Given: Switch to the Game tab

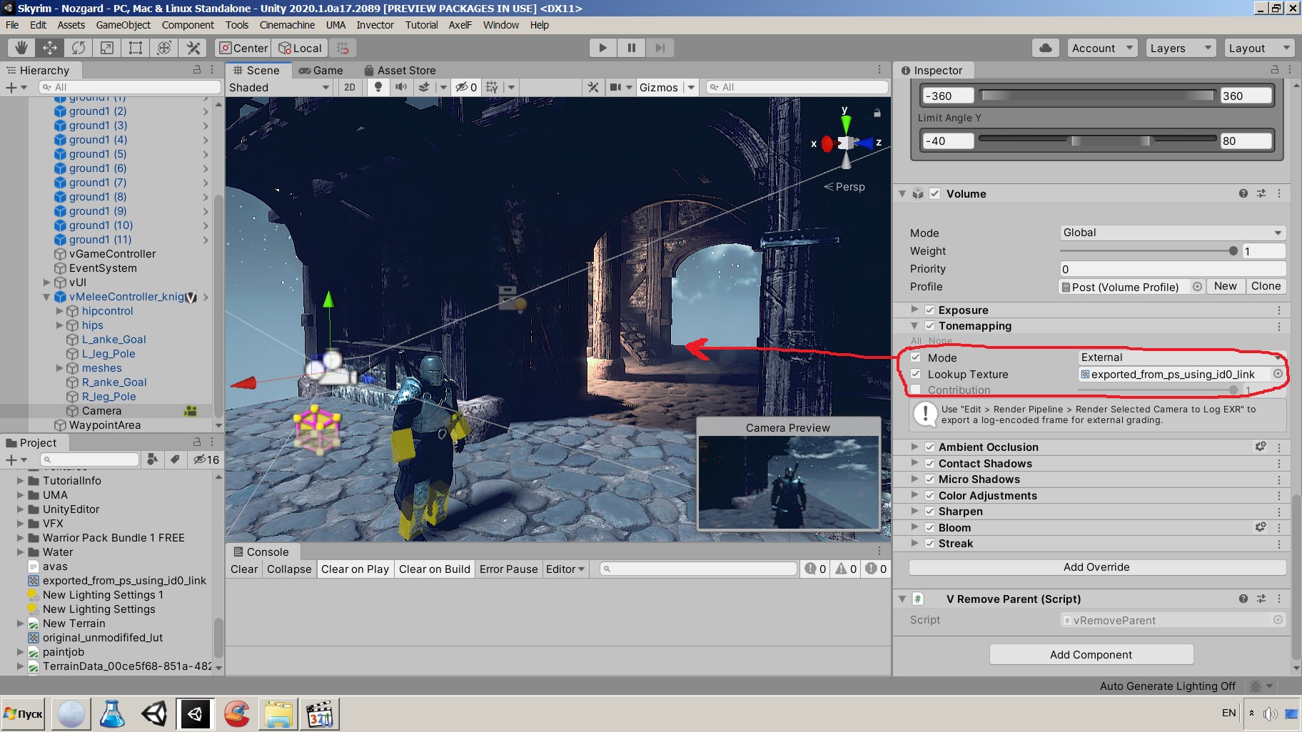Looking at the screenshot, I should point(323,70).
